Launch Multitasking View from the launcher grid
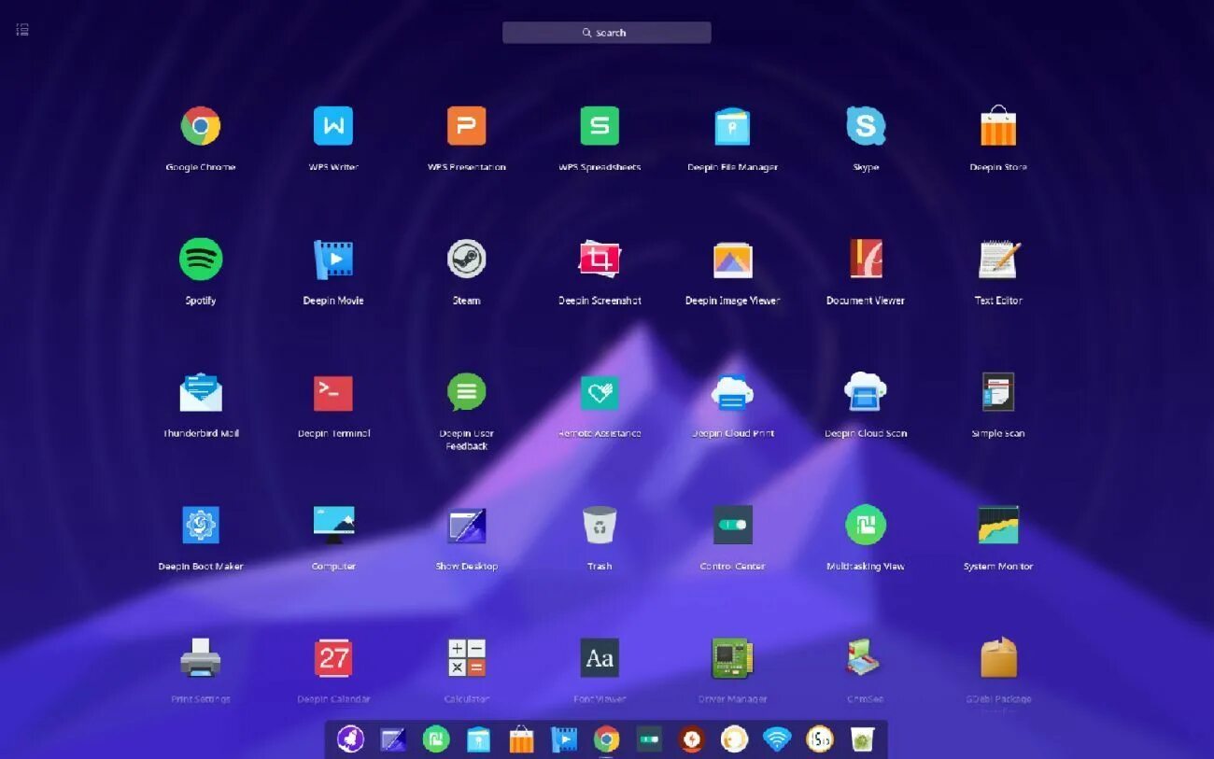The width and height of the screenshot is (1214, 759). [866, 525]
